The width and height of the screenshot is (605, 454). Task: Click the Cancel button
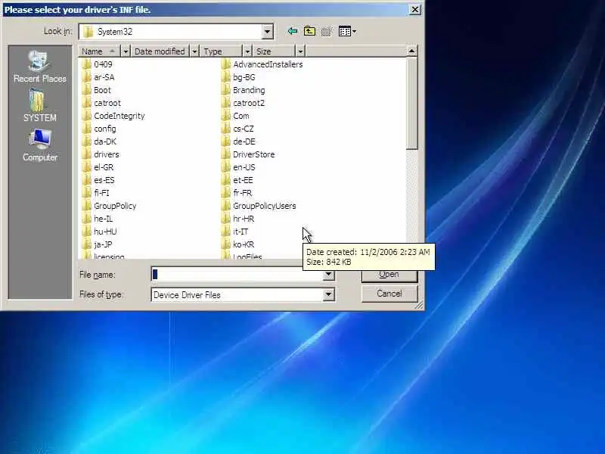tap(389, 294)
